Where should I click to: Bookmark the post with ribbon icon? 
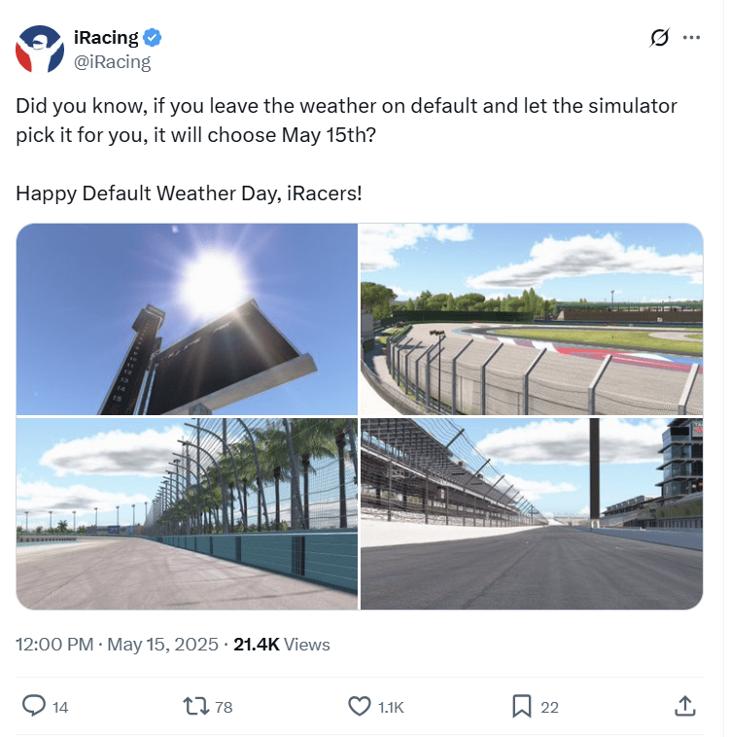(x=521, y=706)
